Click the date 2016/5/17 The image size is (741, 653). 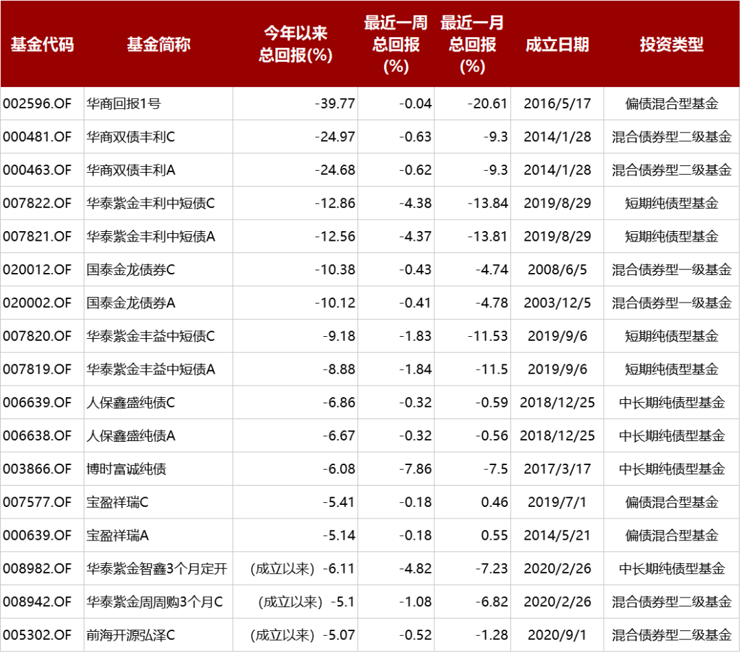557,104
